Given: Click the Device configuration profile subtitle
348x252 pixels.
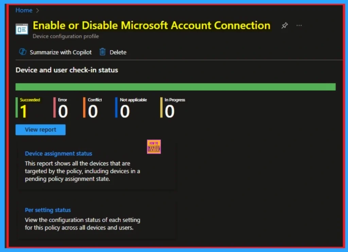Looking at the screenshot, I should tap(66, 36).
